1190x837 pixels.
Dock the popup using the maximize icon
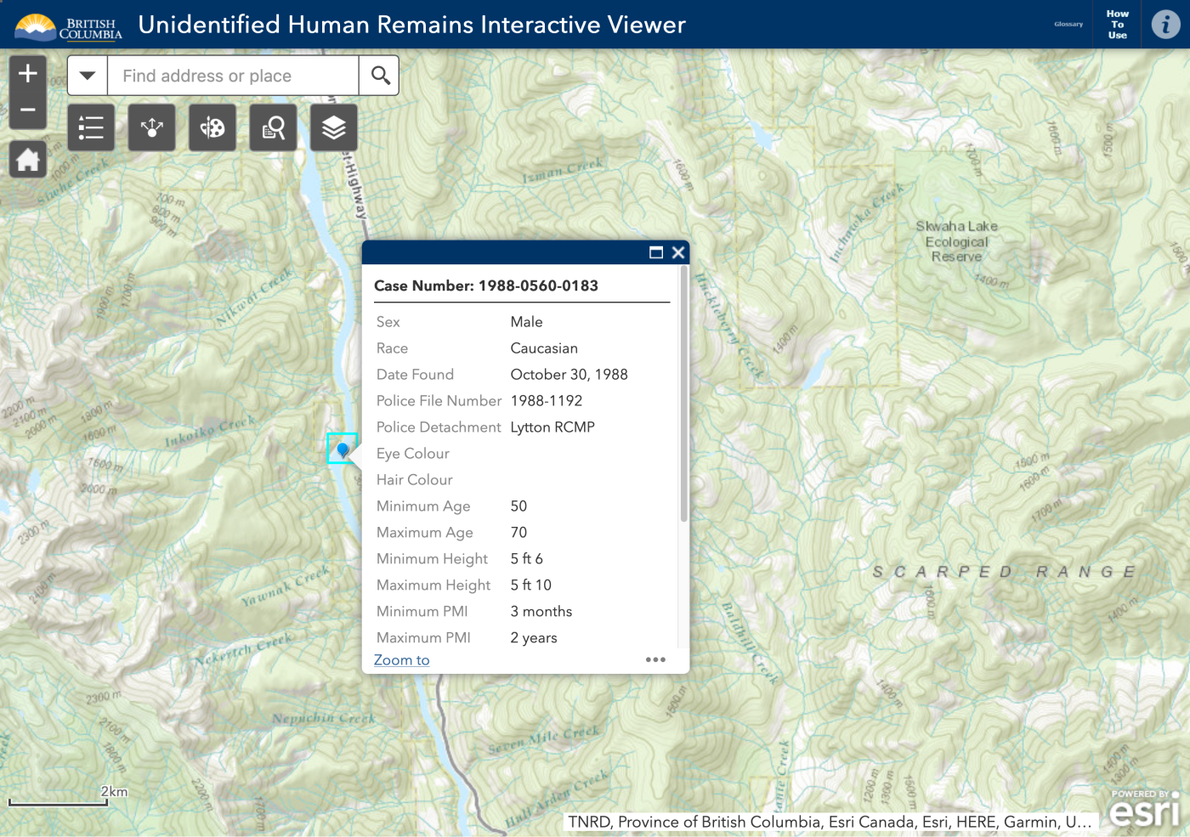(654, 252)
